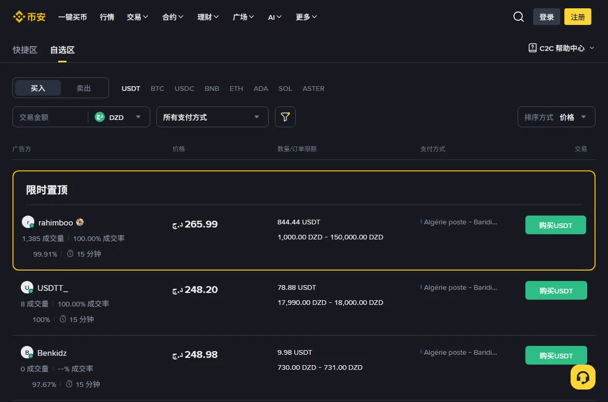Click the price 248.98
608x402 pixels.
tap(195, 354)
